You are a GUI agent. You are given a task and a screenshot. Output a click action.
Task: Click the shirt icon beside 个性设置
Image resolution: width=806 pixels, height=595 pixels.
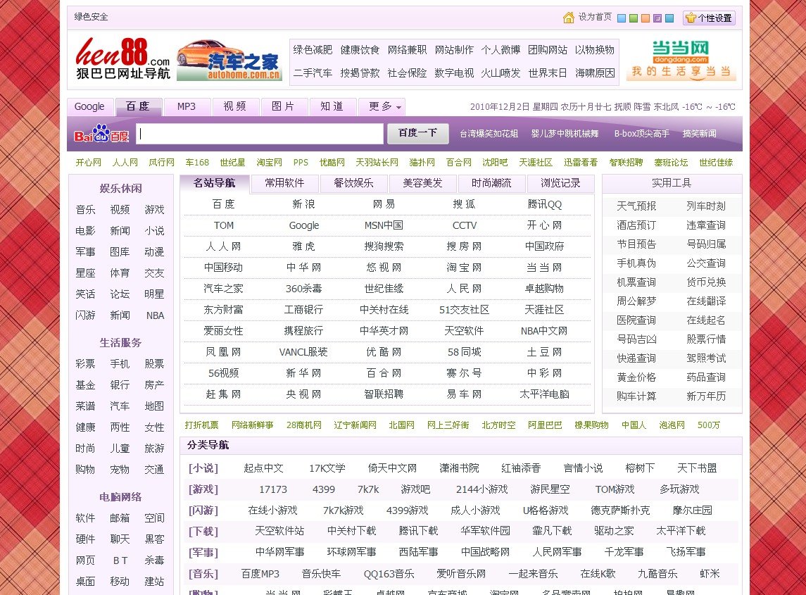coord(690,18)
